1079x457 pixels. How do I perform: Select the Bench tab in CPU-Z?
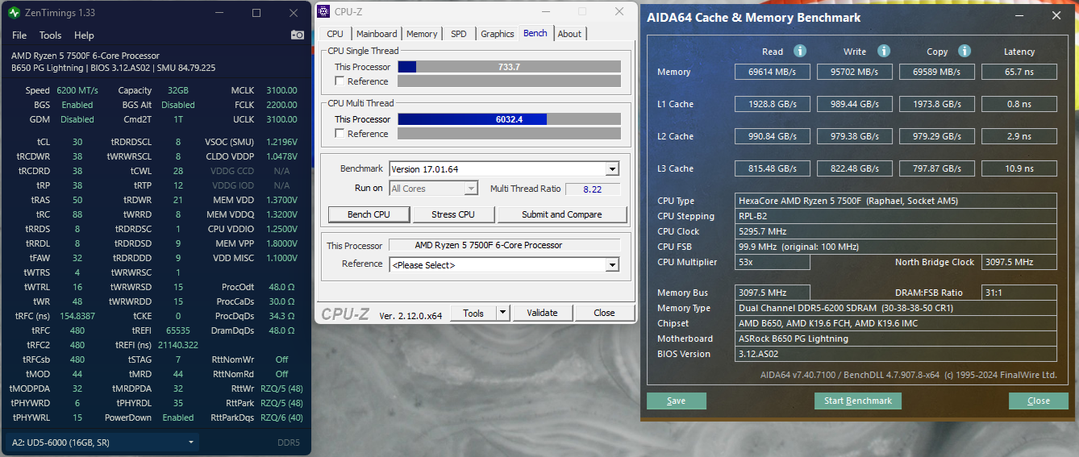[x=535, y=33]
